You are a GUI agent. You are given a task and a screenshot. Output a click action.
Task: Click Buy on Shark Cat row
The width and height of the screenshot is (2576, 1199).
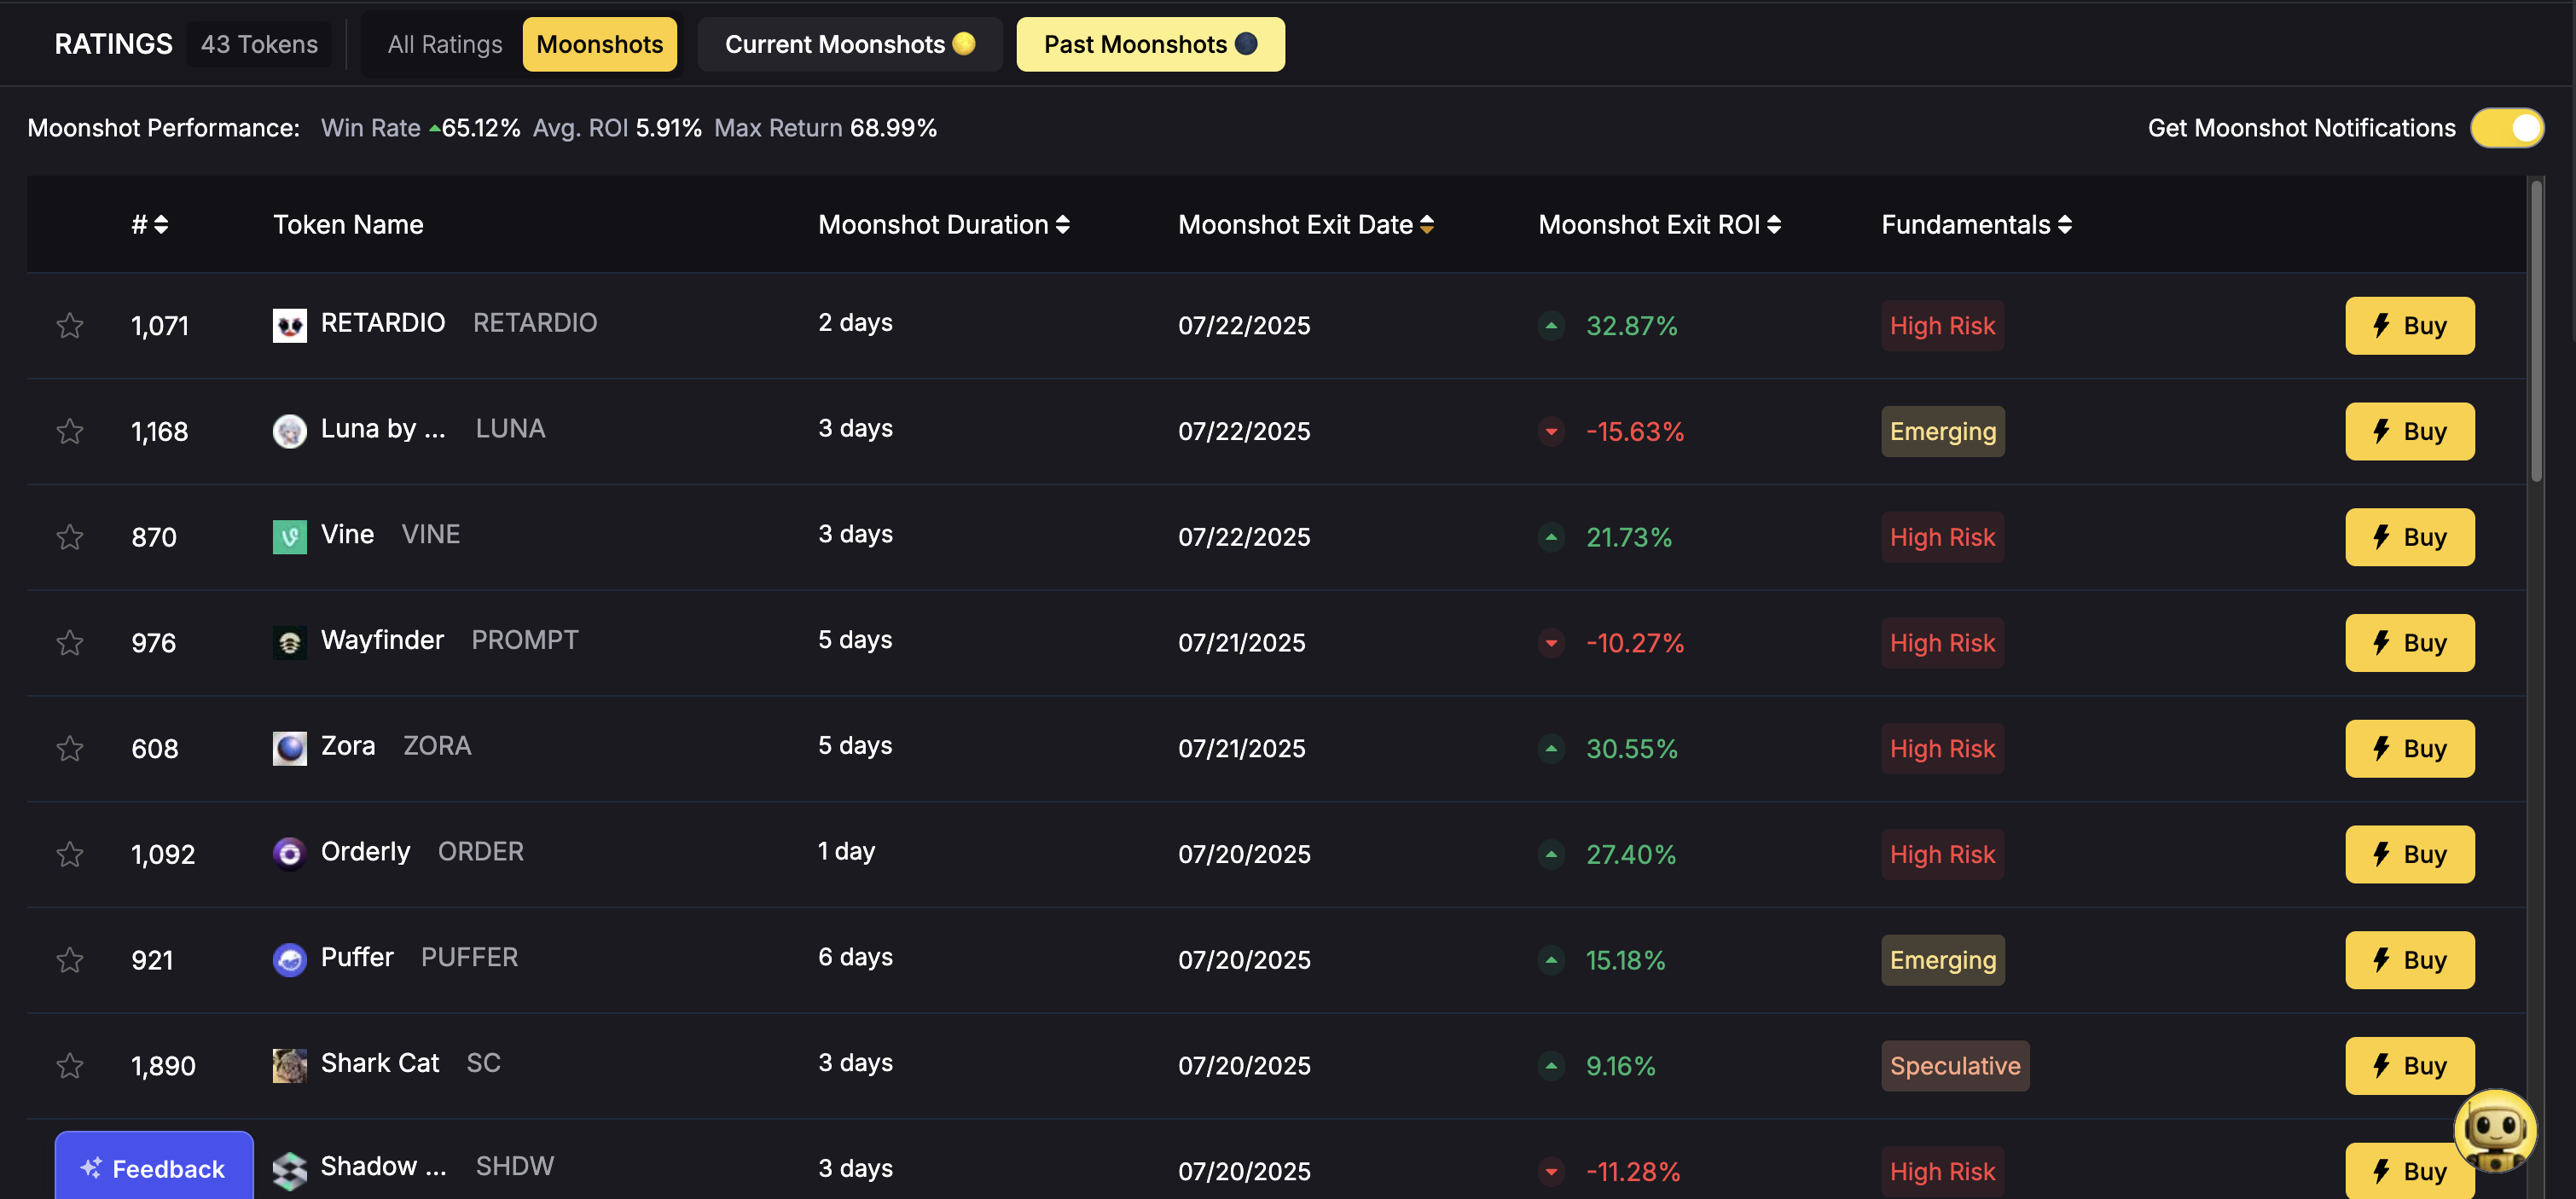point(2409,1066)
